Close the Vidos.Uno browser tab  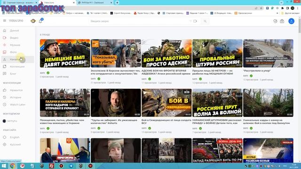pyautogui.click(x=74, y=3)
